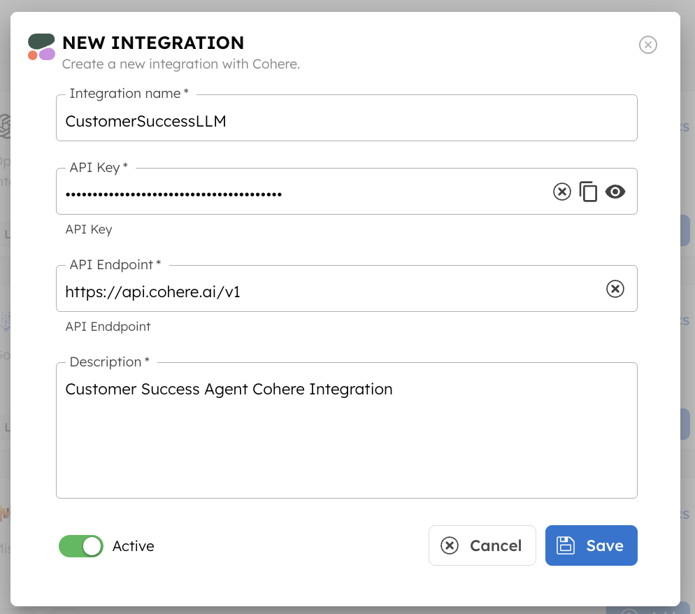The height and width of the screenshot is (614, 695).
Task: Save the CustomerSuccessLLM integration
Action: (x=592, y=545)
